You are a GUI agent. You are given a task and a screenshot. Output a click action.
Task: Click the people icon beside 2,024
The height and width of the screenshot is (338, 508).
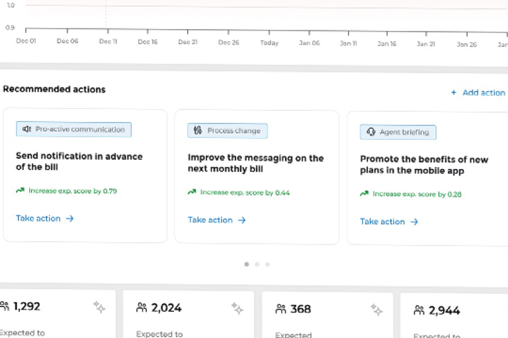(142, 308)
